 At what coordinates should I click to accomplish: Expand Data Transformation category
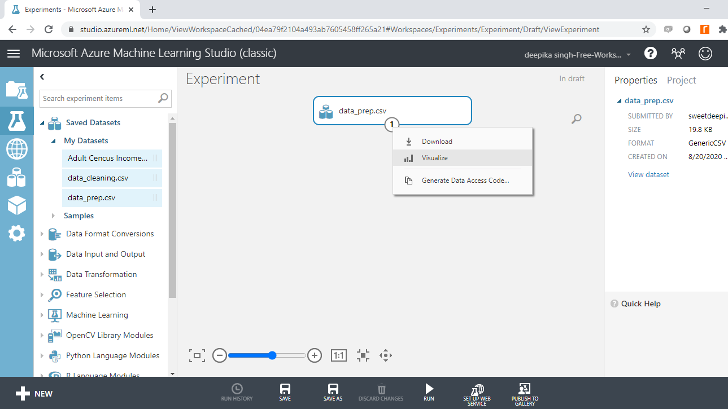click(42, 275)
